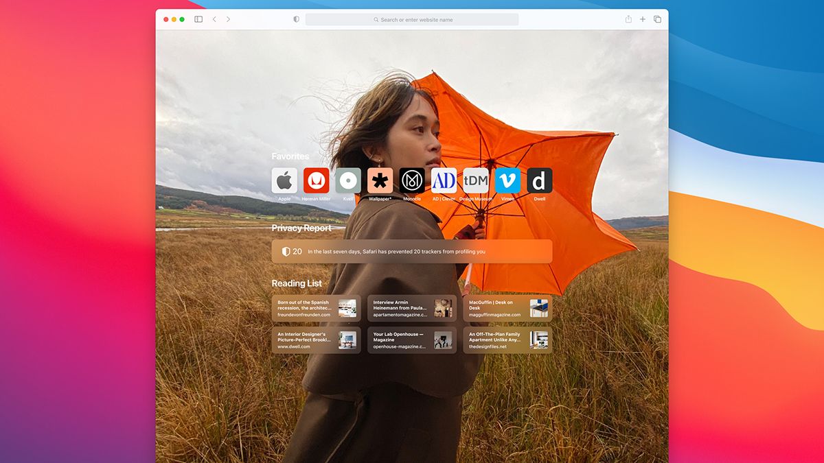Open the Design Museum favorite
The image size is (824, 463).
click(x=476, y=180)
